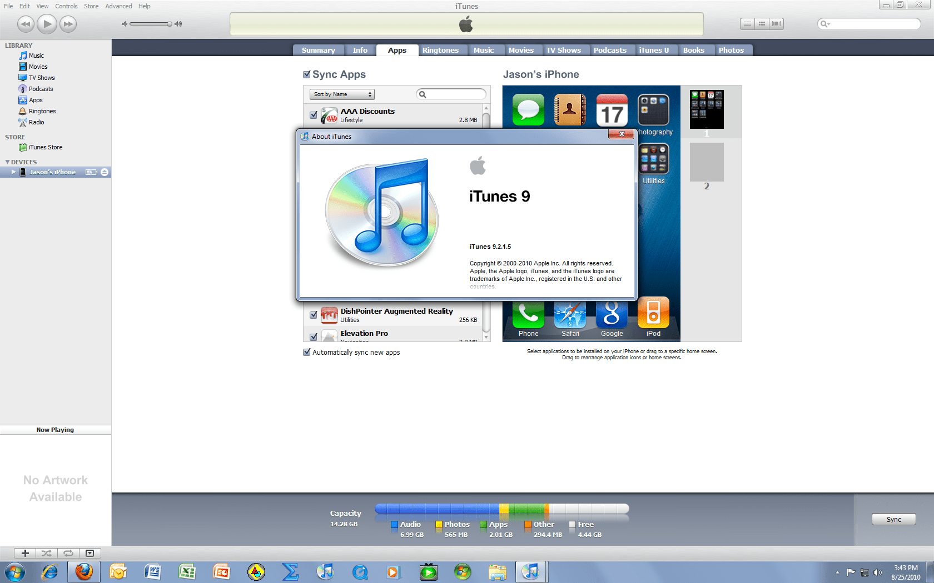The image size is (934, 583).
Task: Open Movies in the Library sidebar
Action: [38, 67]
